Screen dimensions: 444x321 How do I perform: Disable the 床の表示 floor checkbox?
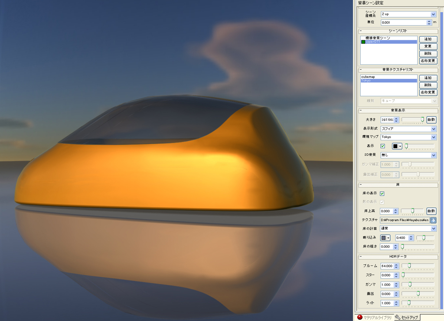(382, 193)
